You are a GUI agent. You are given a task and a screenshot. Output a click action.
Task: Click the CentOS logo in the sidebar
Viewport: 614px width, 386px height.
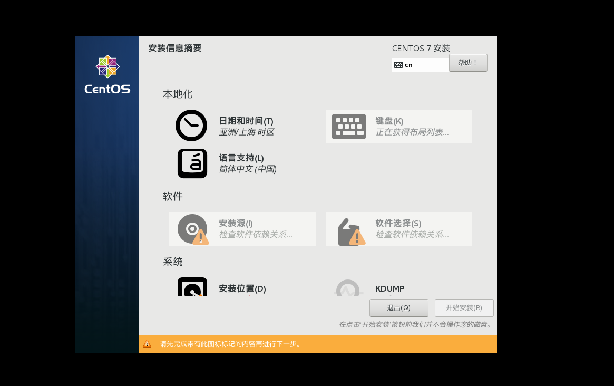click(x=108, y=75)
